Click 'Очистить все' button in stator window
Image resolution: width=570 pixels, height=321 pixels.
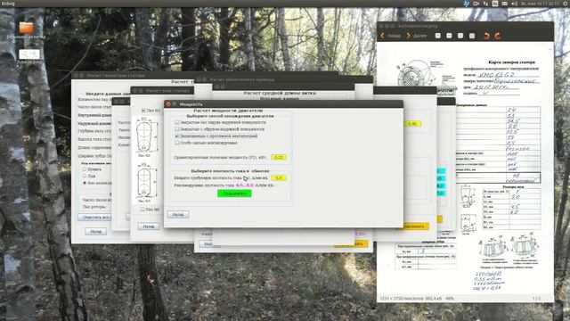[95, 218]
